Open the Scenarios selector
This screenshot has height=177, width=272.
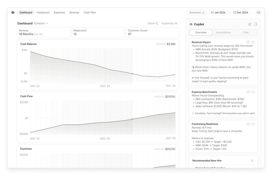coord(197,12)
